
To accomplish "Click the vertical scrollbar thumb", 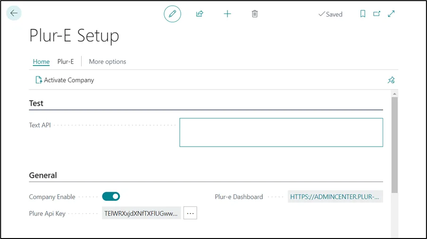I will [394, 145].
